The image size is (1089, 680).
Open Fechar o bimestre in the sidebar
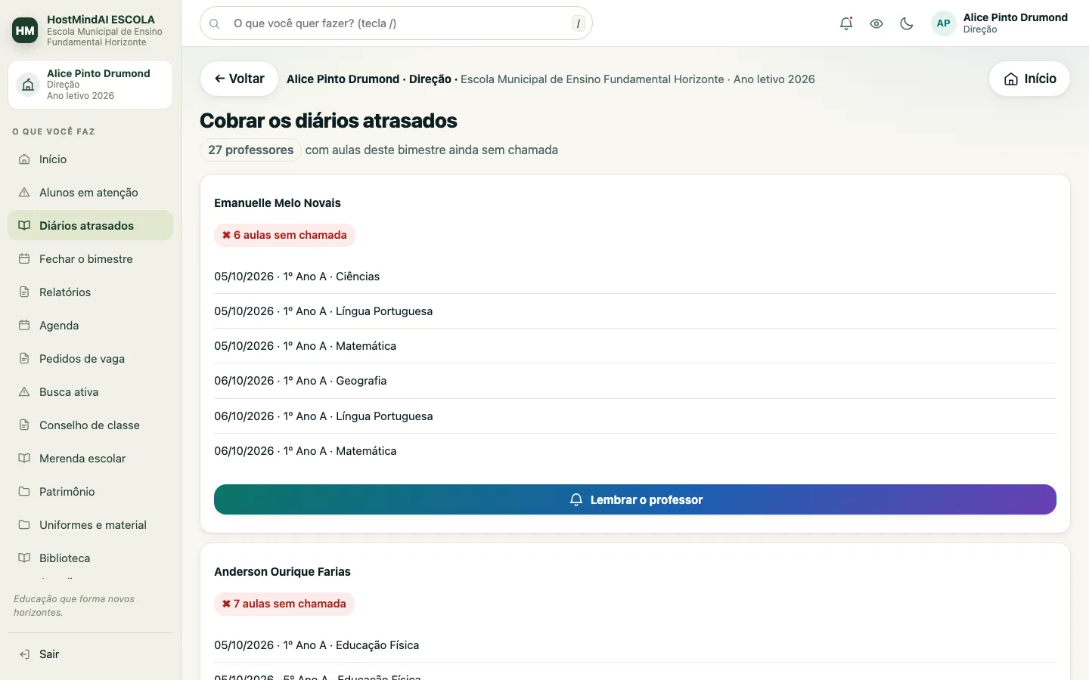pyautogui.click(x=90, y=259)
